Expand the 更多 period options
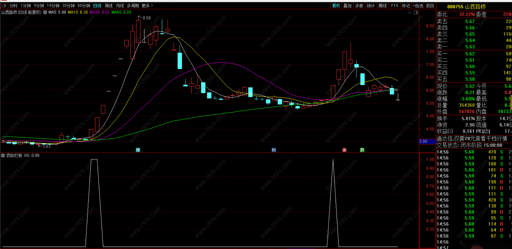512x249 pixels. [147, 6]
